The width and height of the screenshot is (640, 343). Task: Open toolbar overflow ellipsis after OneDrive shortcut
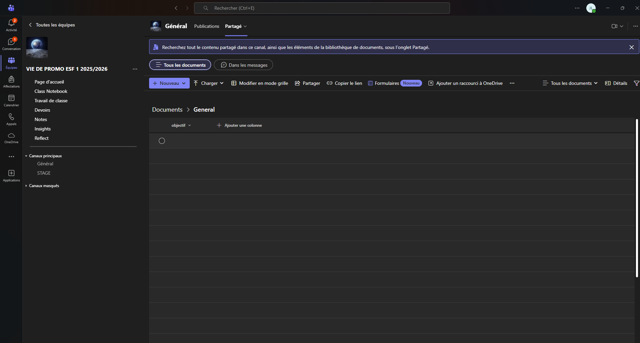click(x=512, y=83)
